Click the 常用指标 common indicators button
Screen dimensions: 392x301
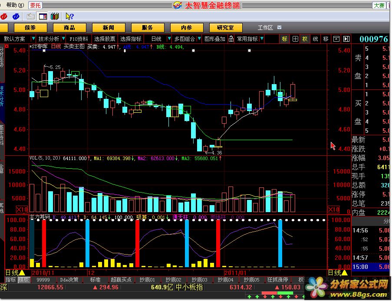(x=247, y=39)
